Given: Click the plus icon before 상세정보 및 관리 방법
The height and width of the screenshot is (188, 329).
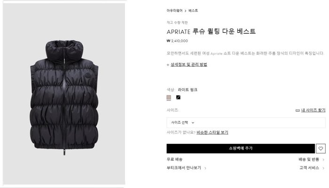Looking at the screenshot, I should click(x=168, y=65).
